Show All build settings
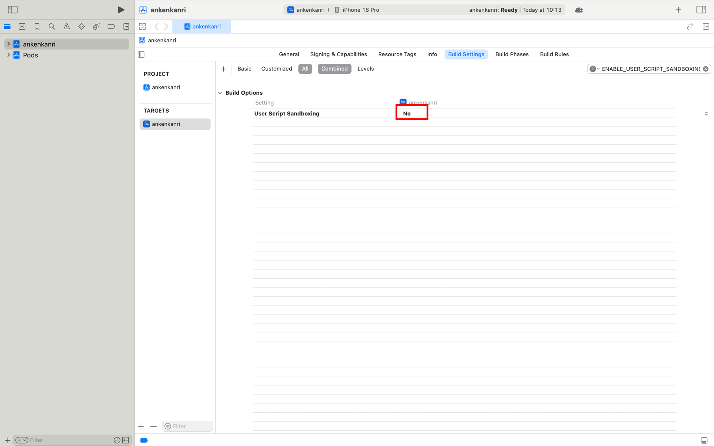Screen dimensions: 714x446 point(305,69)
